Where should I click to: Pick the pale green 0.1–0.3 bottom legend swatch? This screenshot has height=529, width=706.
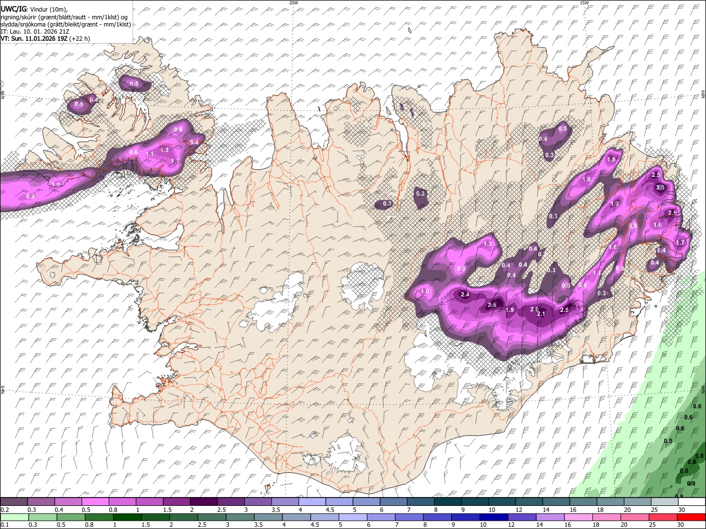[x=15, y=517]
